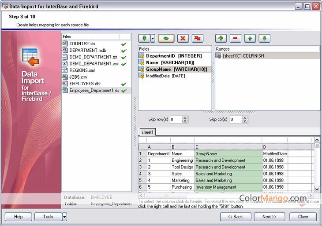
Task: Select the ModifiedDate [DATE] field
Action: (x=165, y=76)
